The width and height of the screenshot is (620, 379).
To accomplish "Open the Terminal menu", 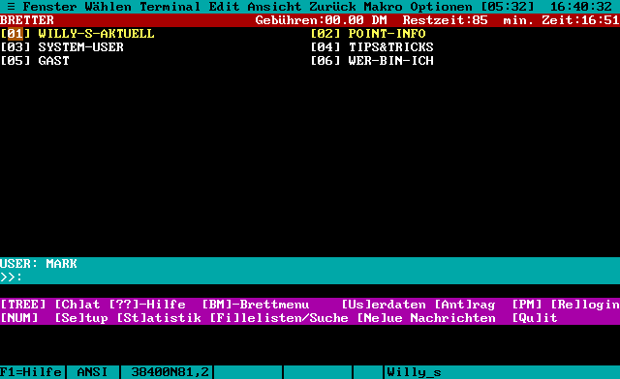I will [x=170, y=7].
